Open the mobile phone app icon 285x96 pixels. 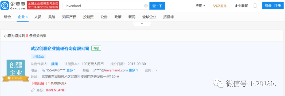click(x=255, y=6)
